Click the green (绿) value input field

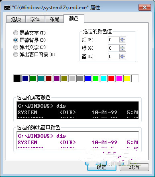pyautogui.click(x=114, y=48)
